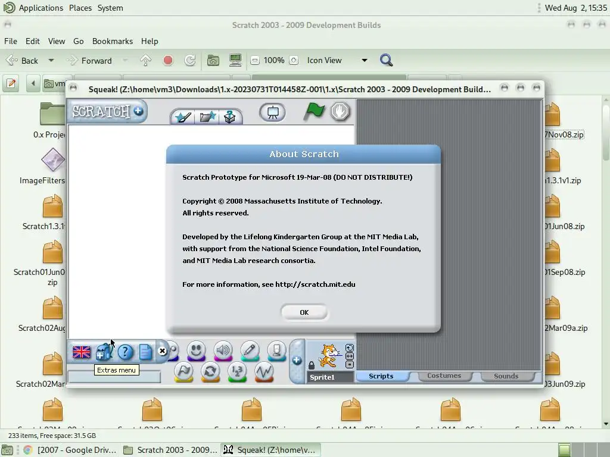Click the red stop loading icon

(168, 60)
